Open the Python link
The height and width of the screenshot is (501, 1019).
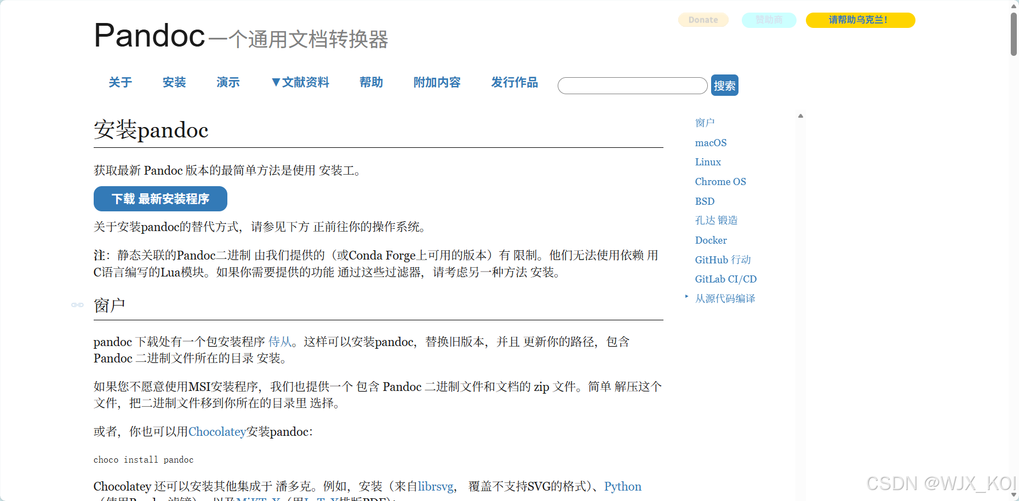pos(622,486)
